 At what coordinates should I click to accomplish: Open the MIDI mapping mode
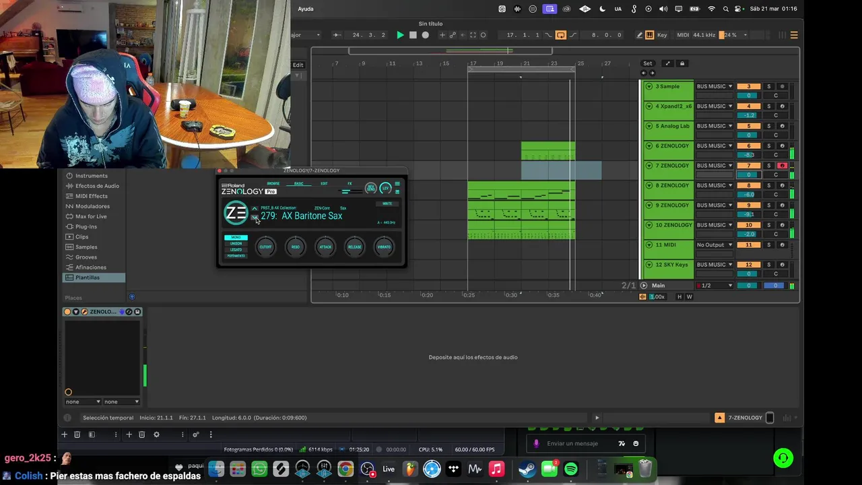pos(683,35)
